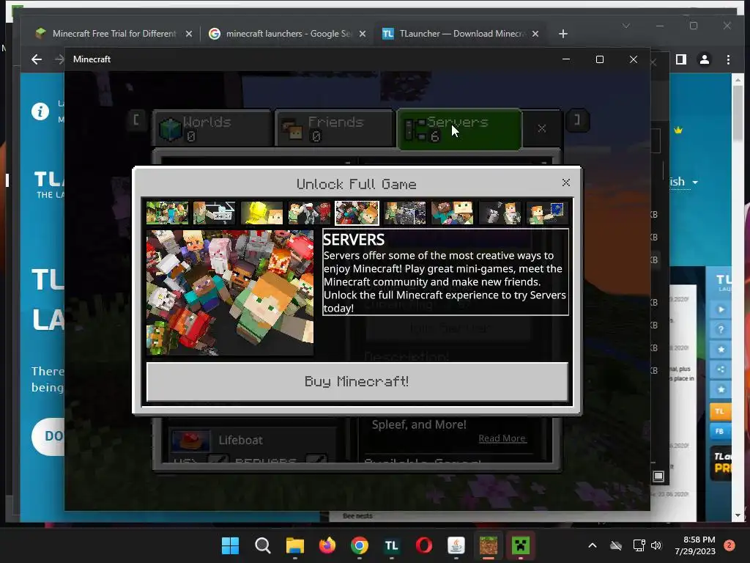The height and width of the screenshot is (563, 750).
Task: Open Google Chrome from the taskbar
Action: click(360, 545)
